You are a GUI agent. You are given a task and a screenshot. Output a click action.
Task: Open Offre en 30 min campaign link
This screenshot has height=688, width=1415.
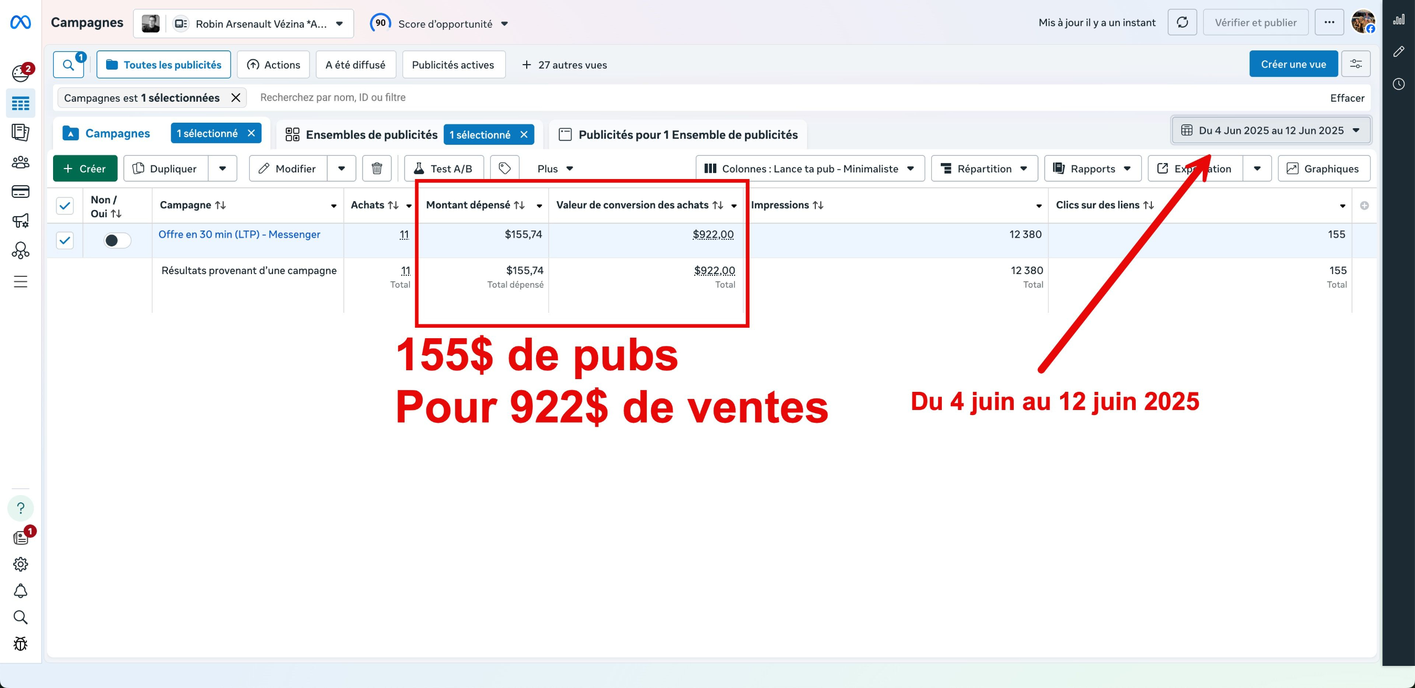pos(239,234)
